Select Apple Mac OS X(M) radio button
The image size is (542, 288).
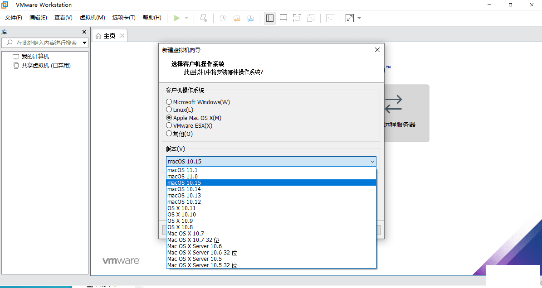pyautogui.click(x=169, y=118)
